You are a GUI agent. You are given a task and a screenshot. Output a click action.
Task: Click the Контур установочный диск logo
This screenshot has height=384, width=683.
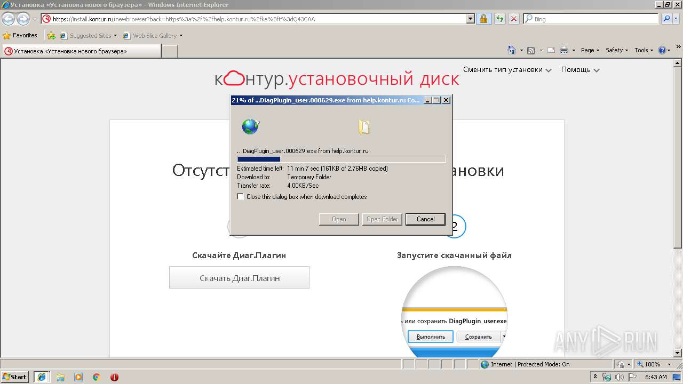click(337, 79)
